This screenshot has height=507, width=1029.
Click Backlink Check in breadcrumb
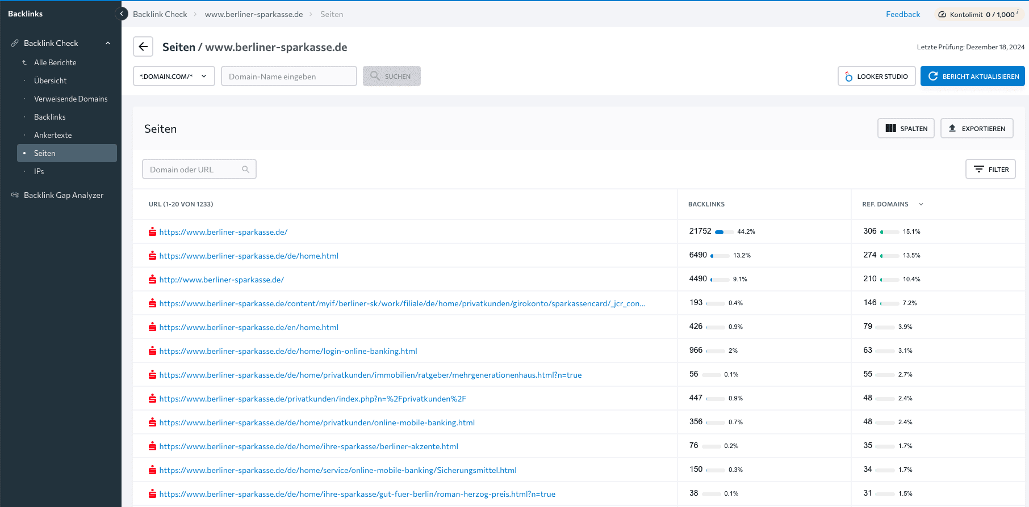click(160, 14)
